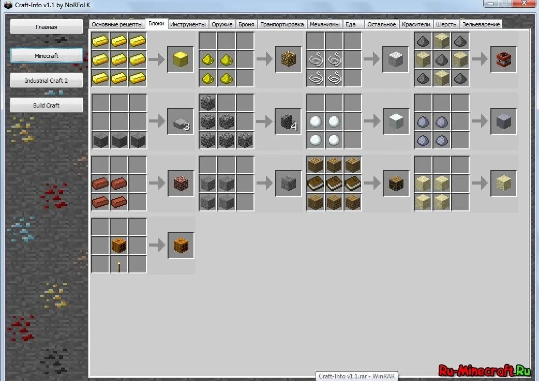Image resolution: width=539 pixels, height=381 pixels.
Task: Click the torch ingredient below the pumpkin
Action: [x=119, y=266]
